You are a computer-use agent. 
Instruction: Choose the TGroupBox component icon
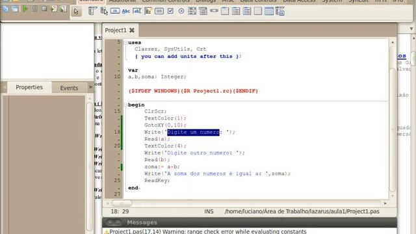(x=225, y=11)
